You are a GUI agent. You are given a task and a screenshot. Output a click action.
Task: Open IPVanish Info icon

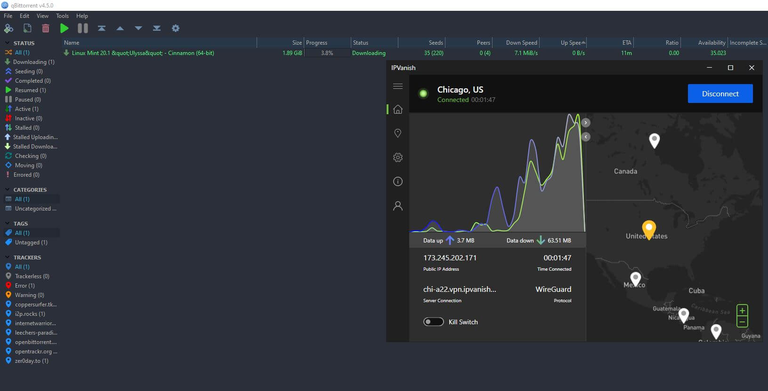[x=398, y=181]
